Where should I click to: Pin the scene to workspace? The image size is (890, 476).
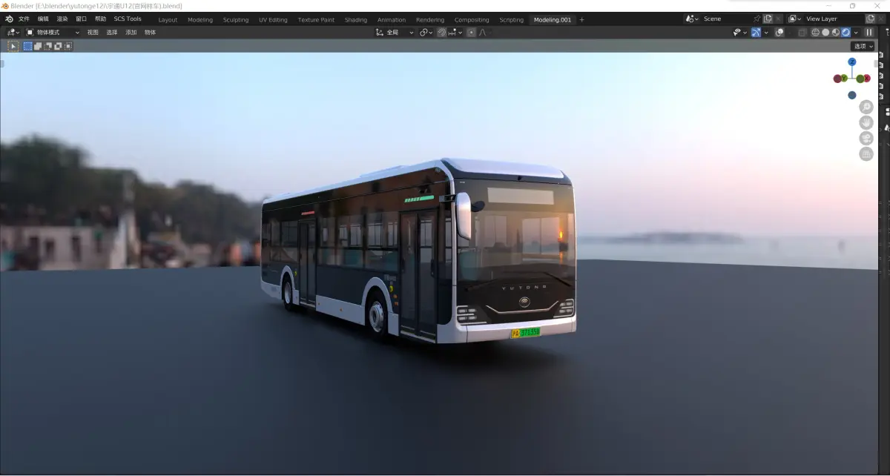[x=757, y=19]
